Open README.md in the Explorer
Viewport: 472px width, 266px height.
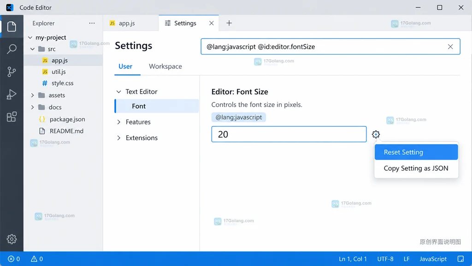tap(63, 131)
